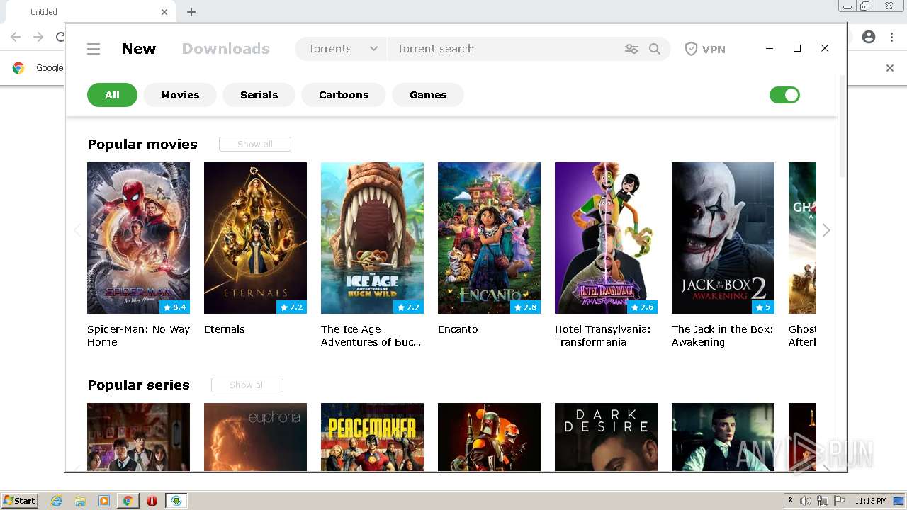Open the Chrome profile avatar icon
This screenshot has height=510, width=907.
(x=869, y=37)
